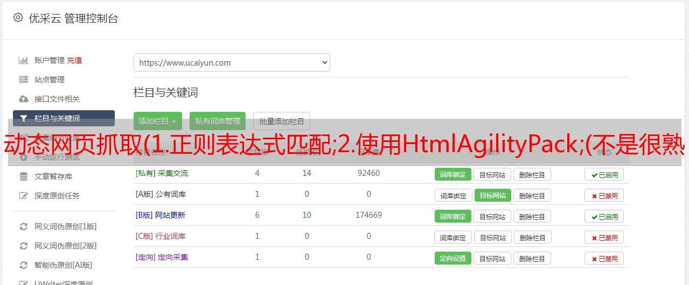Click refresh icon beside 同义词伪原创[2版]
This screenshot has width=689, height=285.
23,246
